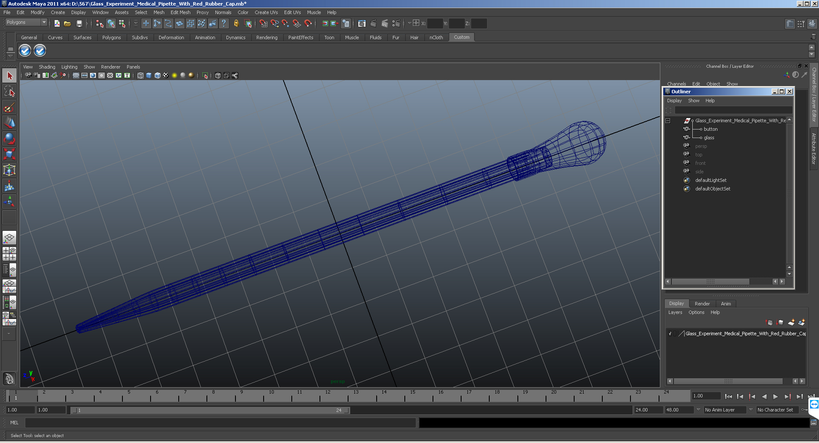The height and width of the screenshot is (443, 819).
Task: Open the Attribute Editor side tab
Action: coord(814,148)
